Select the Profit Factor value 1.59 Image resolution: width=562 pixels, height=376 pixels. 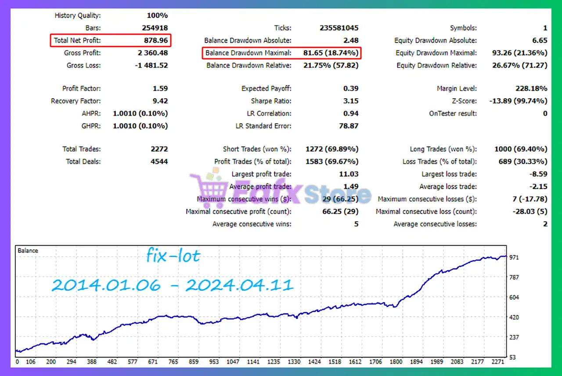point(160,89)
